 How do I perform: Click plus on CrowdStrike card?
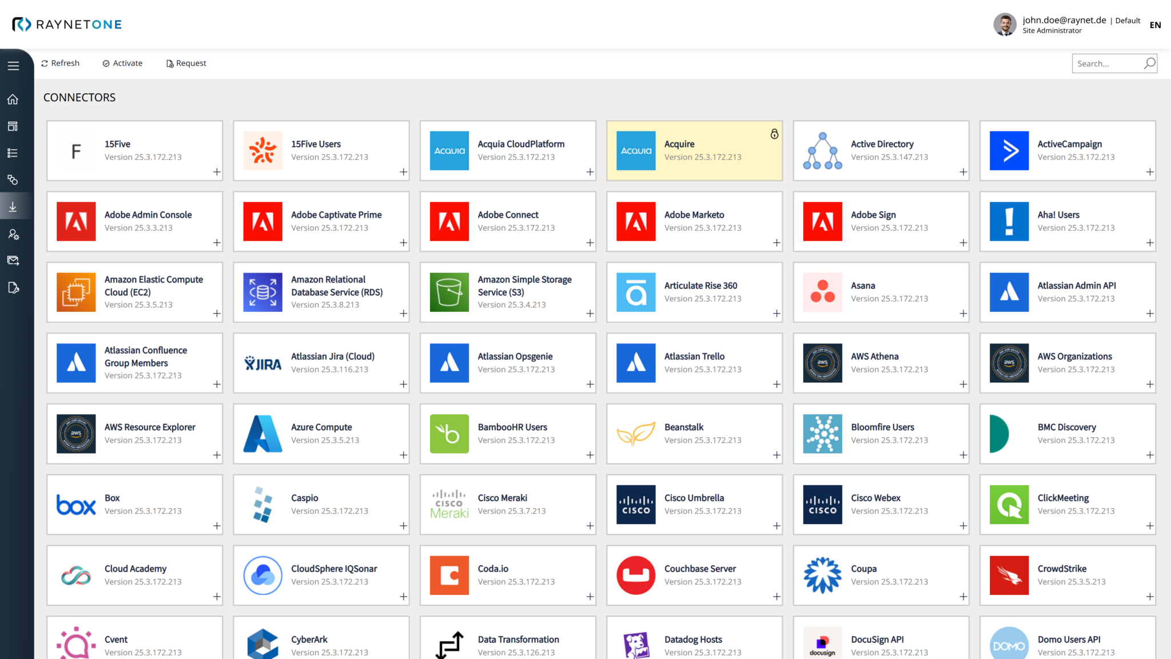1150,597
